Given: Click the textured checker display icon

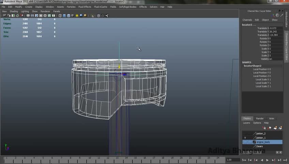Looking at the screenshot, I should (x=73, y=15).
